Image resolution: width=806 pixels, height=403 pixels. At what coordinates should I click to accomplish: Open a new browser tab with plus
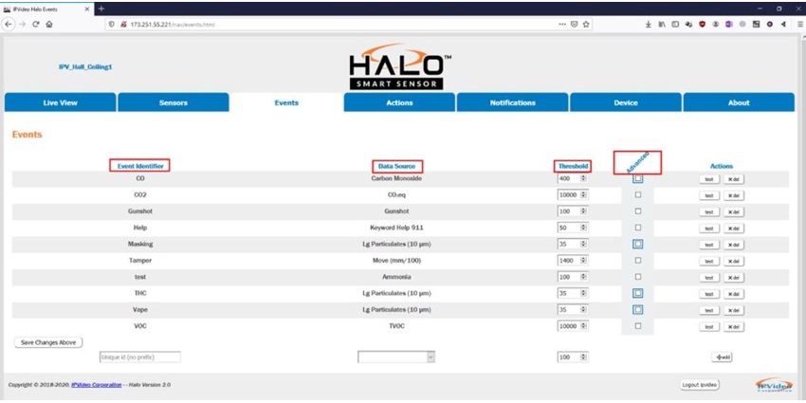(x=101, y=8)
